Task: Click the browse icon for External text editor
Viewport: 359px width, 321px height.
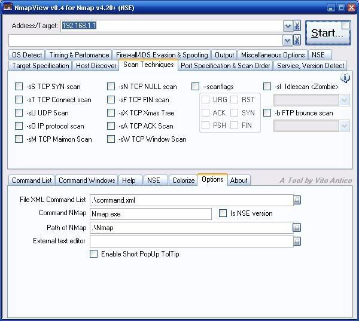Action: pos(297,241)
